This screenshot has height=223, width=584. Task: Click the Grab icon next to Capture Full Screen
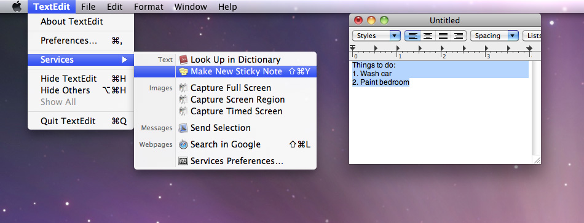pyautogui.click(x=183, y=88)
